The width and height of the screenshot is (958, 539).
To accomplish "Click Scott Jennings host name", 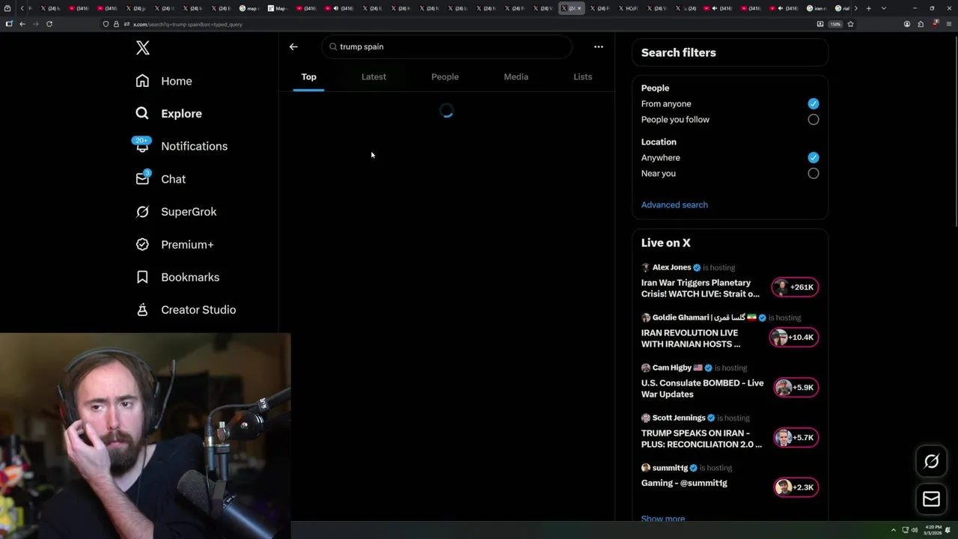I will pos(679,418).
